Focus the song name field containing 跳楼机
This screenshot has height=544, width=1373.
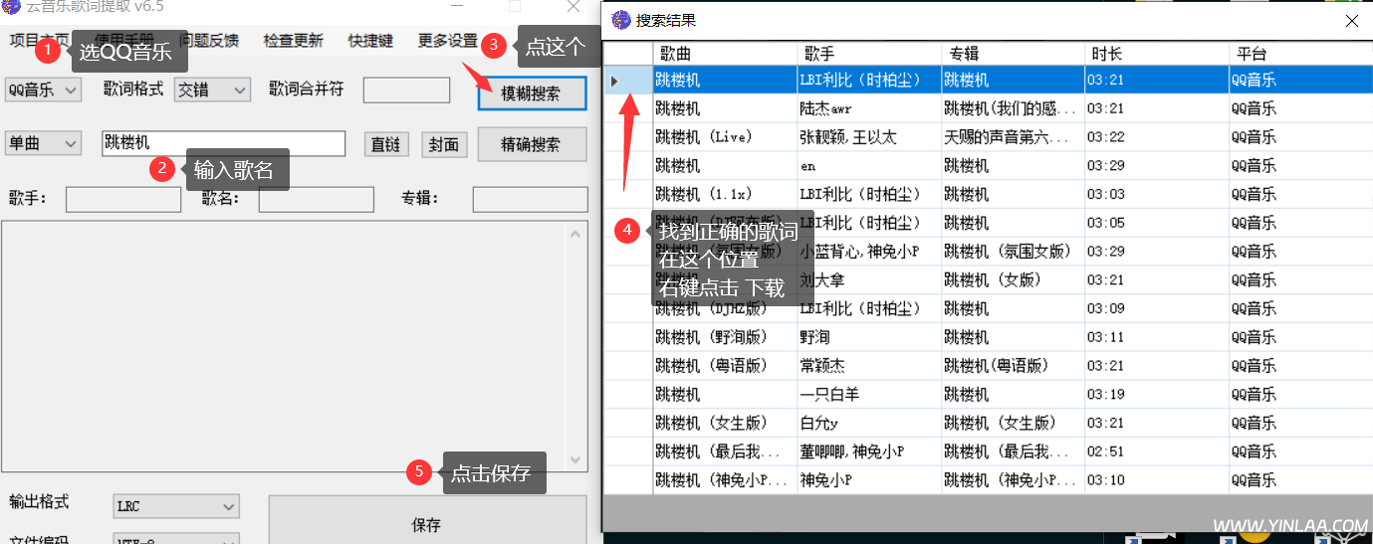(223, 144)
